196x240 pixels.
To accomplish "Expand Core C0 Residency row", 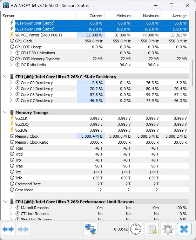I will coord(11,83).
